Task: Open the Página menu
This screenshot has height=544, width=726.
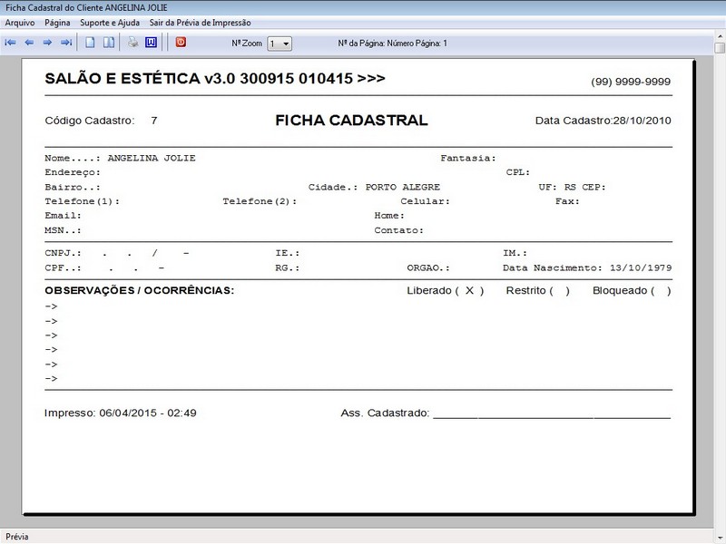Action: pyautogui.click(x=57, y=23)
